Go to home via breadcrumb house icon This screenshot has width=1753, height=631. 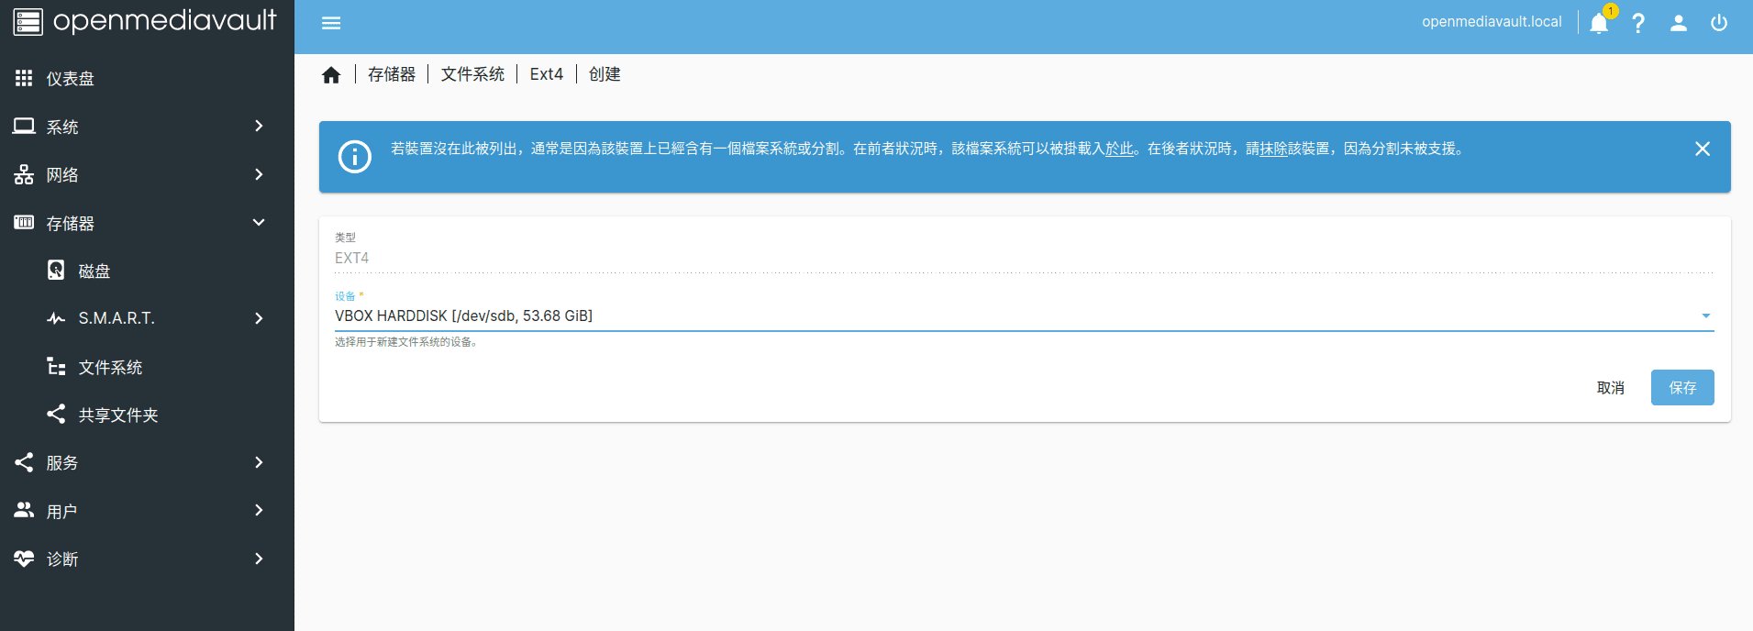click(x=331, y=75)
